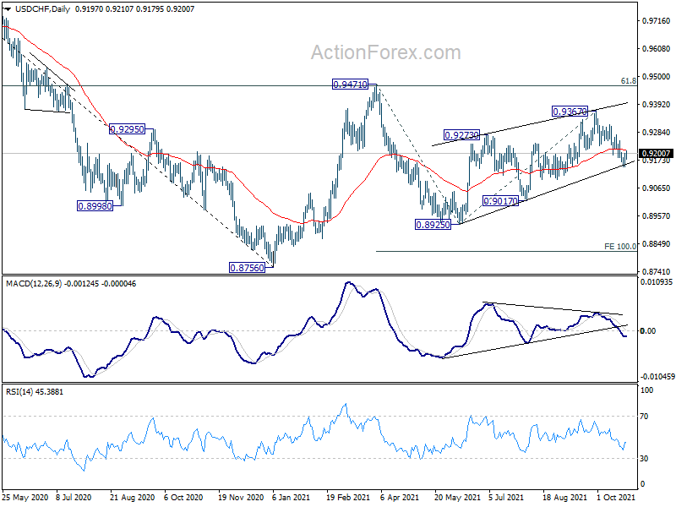This screenshot has height=507, width=676.
Task: Select the 0.87560 low price label
Action: [x=247, y=268]
